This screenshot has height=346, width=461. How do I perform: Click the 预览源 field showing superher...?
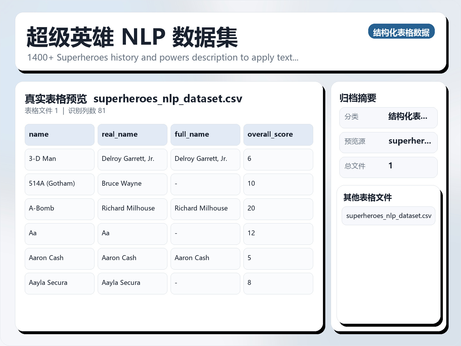point(388,142)
